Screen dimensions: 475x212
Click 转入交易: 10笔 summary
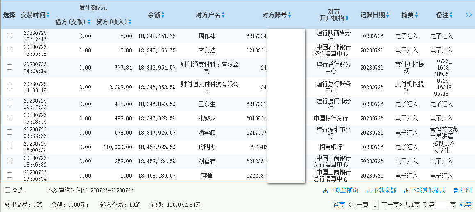[121, 205]
